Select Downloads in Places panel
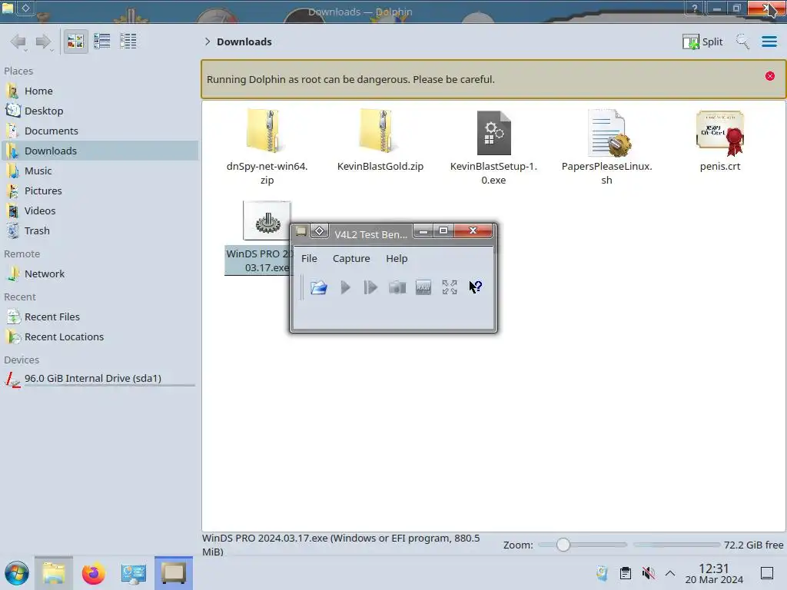This screenshot has width=787, height=590. (99, 151)
